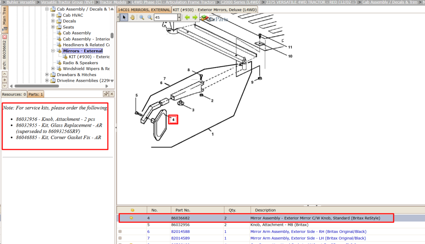425x244 pixels.
Task: Expand the Cab HVAC node
Action: [x=53, y=15]
